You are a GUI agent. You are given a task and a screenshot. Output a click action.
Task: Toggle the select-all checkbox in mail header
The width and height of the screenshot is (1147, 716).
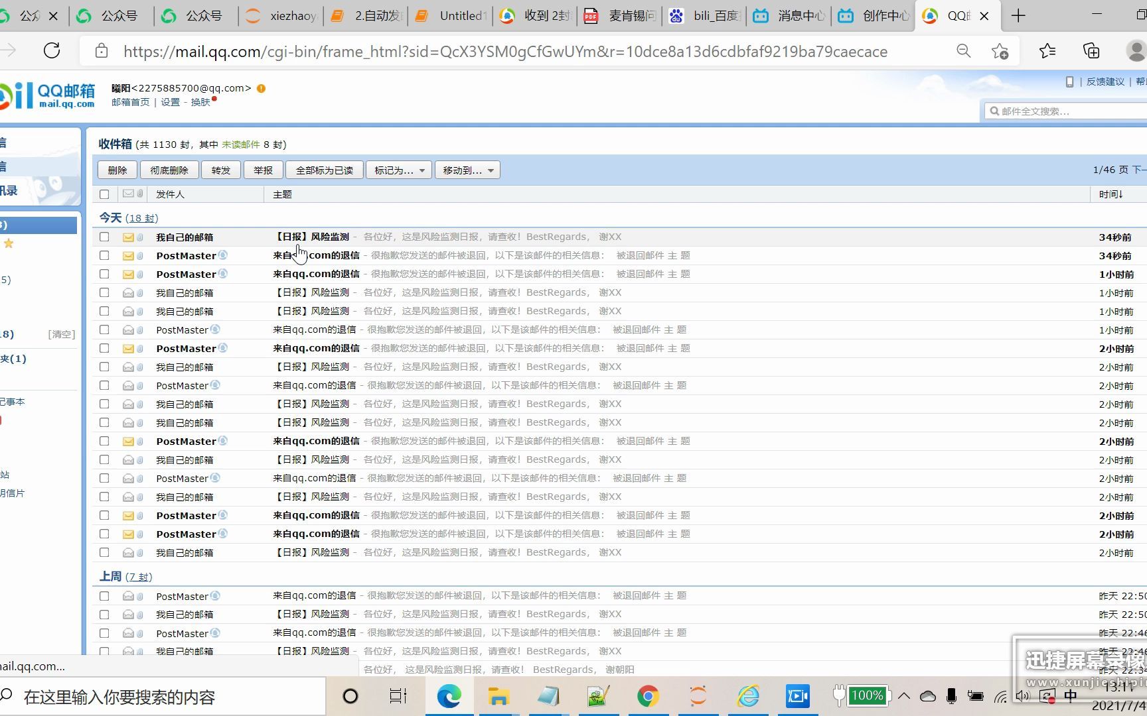click(104, 194)
